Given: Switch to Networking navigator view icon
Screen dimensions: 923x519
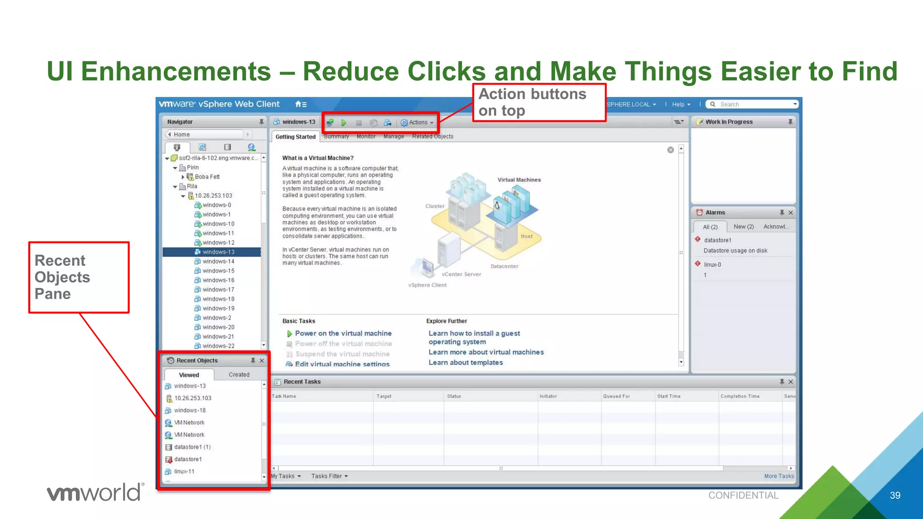Looking at the screenshot, I should pos(251,147).
